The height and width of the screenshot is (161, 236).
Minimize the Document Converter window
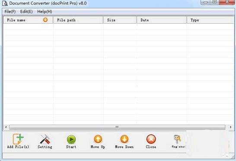pyautogui.click(x=205, y=2)
